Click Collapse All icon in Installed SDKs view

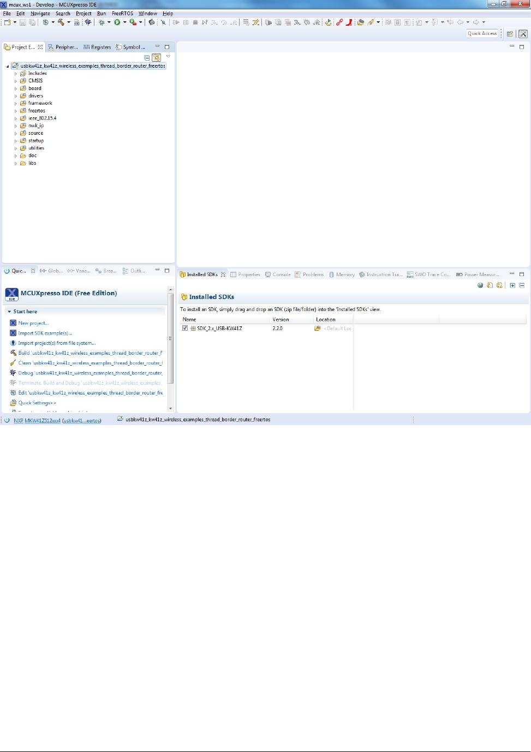coord(522,285)
